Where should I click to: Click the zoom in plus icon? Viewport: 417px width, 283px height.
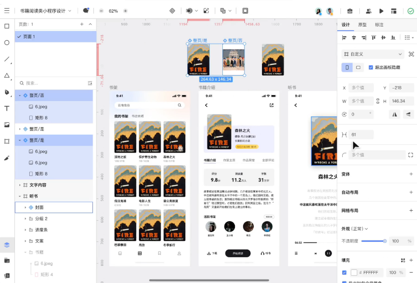[125, 11]
